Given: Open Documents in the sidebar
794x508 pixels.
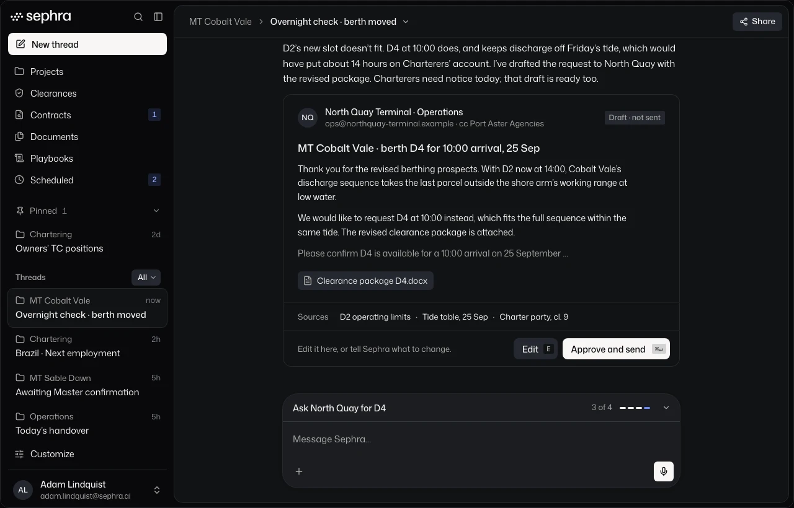Looking at the screenshot, I should coord(87,137).
